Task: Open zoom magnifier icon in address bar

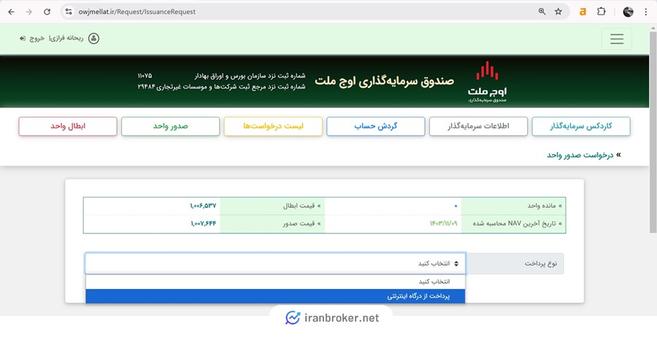Action: (542, 12)
